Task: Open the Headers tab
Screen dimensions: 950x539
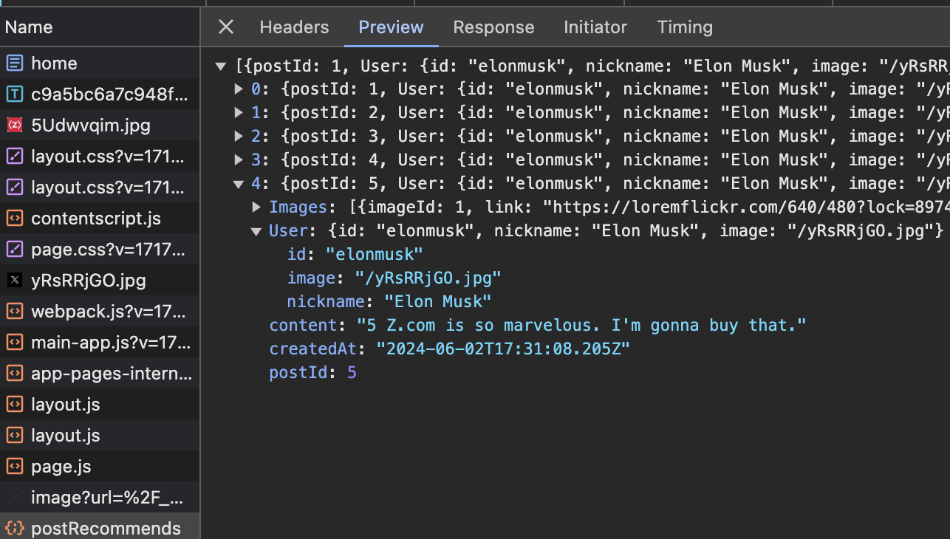Action: click(294, 27)
